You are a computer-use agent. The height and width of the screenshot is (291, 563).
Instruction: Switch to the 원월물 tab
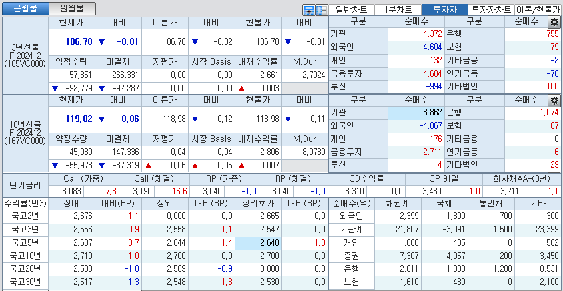point(72,9)
